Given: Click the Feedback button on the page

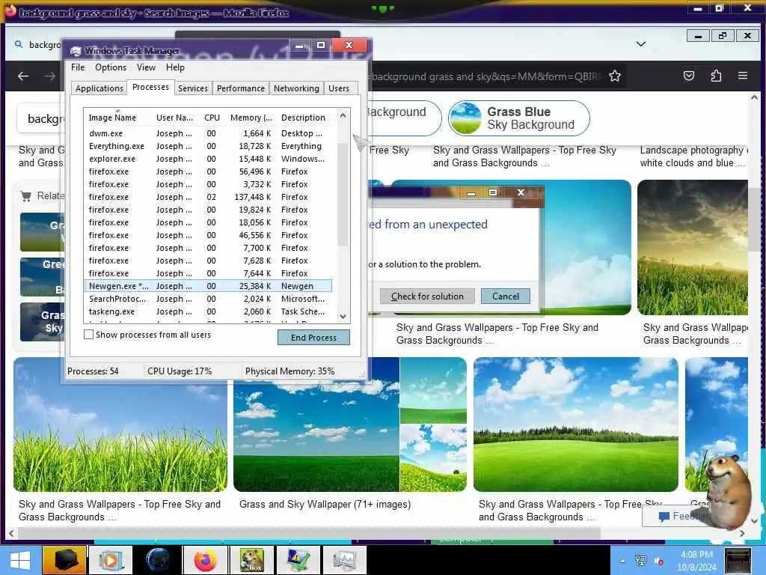Looking at the screenshot, I should [x=676, y=516].
